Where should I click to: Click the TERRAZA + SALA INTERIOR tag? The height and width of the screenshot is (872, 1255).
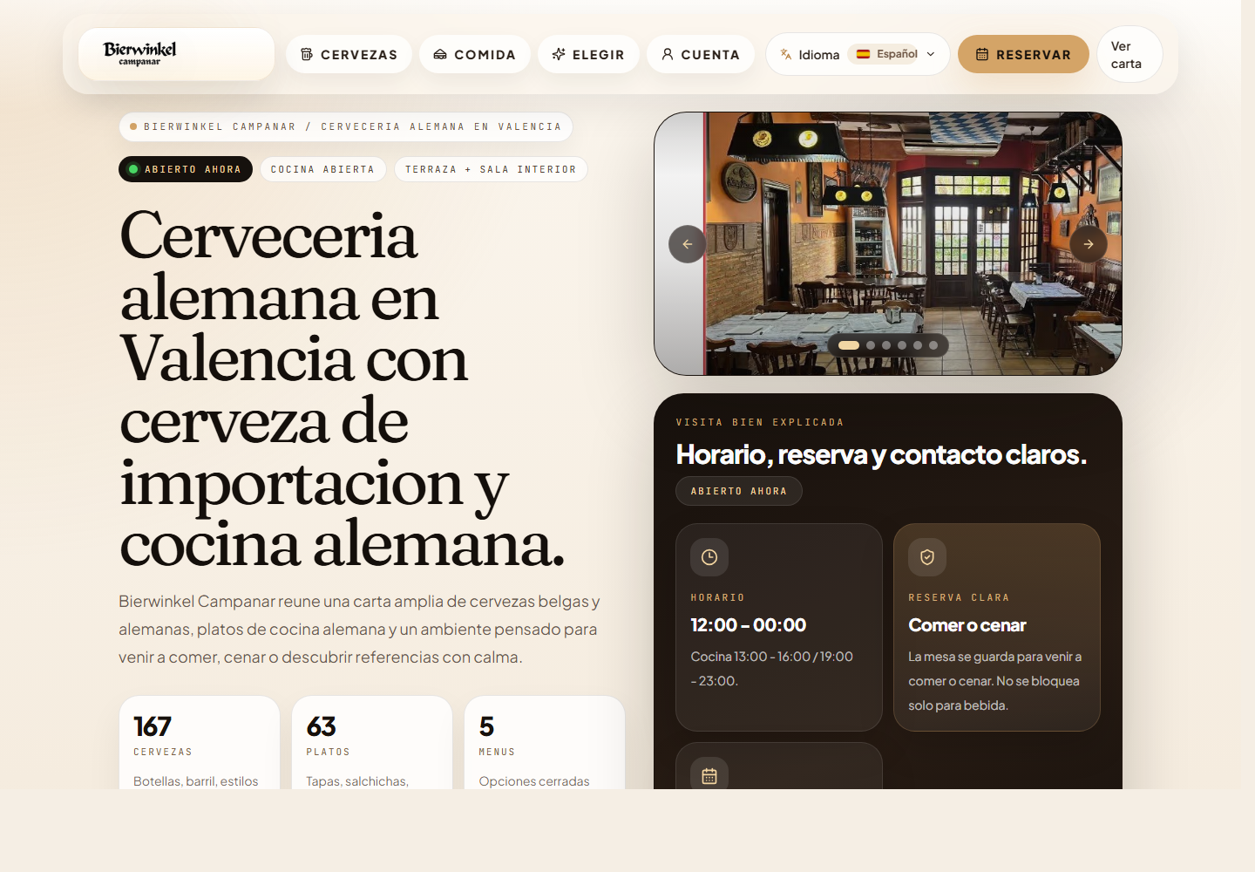coord(491,169)
